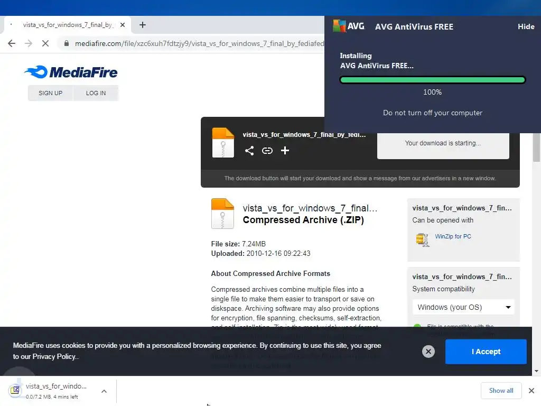Image resolution: width=541 pixels, height=406 pixels.
Task: Open the Windows (your OS) dropdown
Action: 463,307
